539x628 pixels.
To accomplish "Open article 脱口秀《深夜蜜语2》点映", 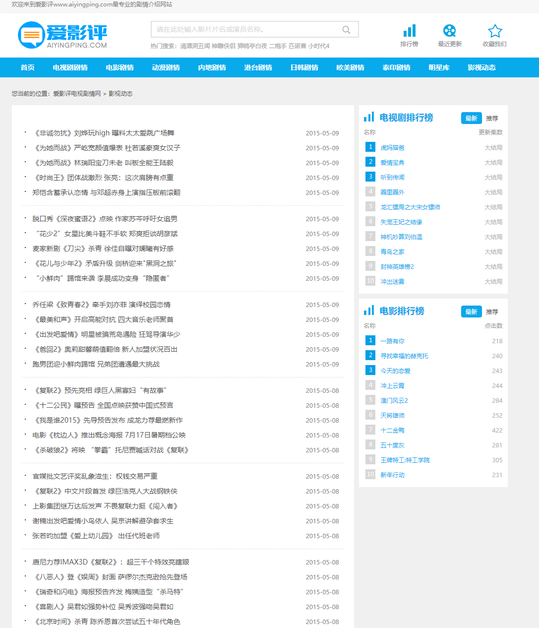I will click(x=105, y=219).
